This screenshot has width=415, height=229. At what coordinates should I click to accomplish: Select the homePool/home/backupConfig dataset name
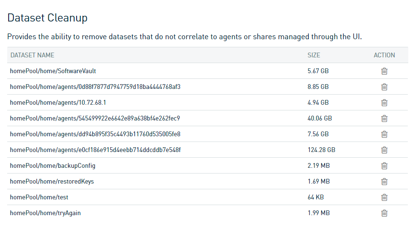[53, 166]
